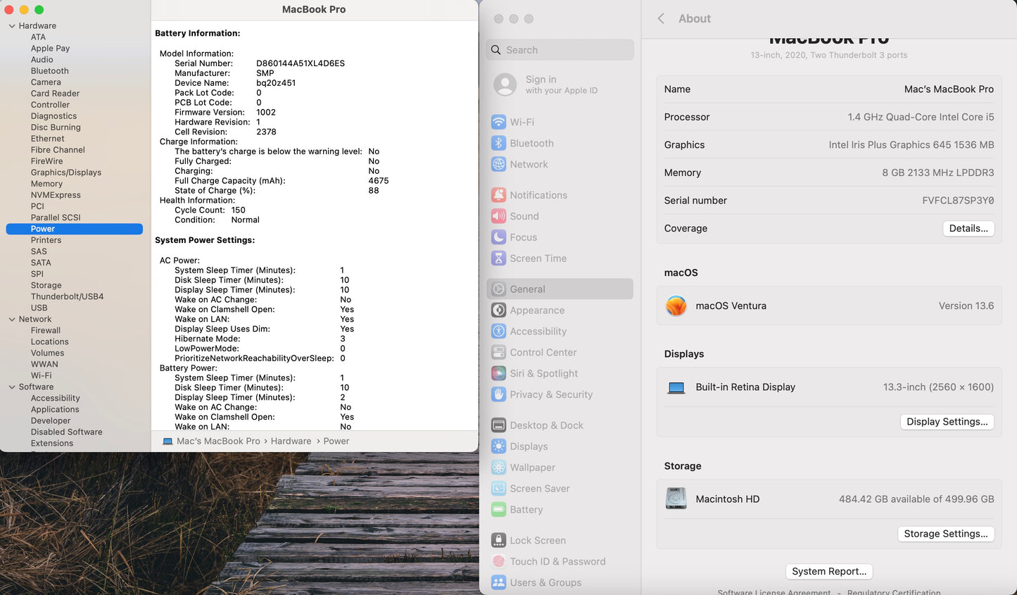Click the Macintosh HD drive icon
Viewport: 1017px width, 595px height.
tap(676, 499)
